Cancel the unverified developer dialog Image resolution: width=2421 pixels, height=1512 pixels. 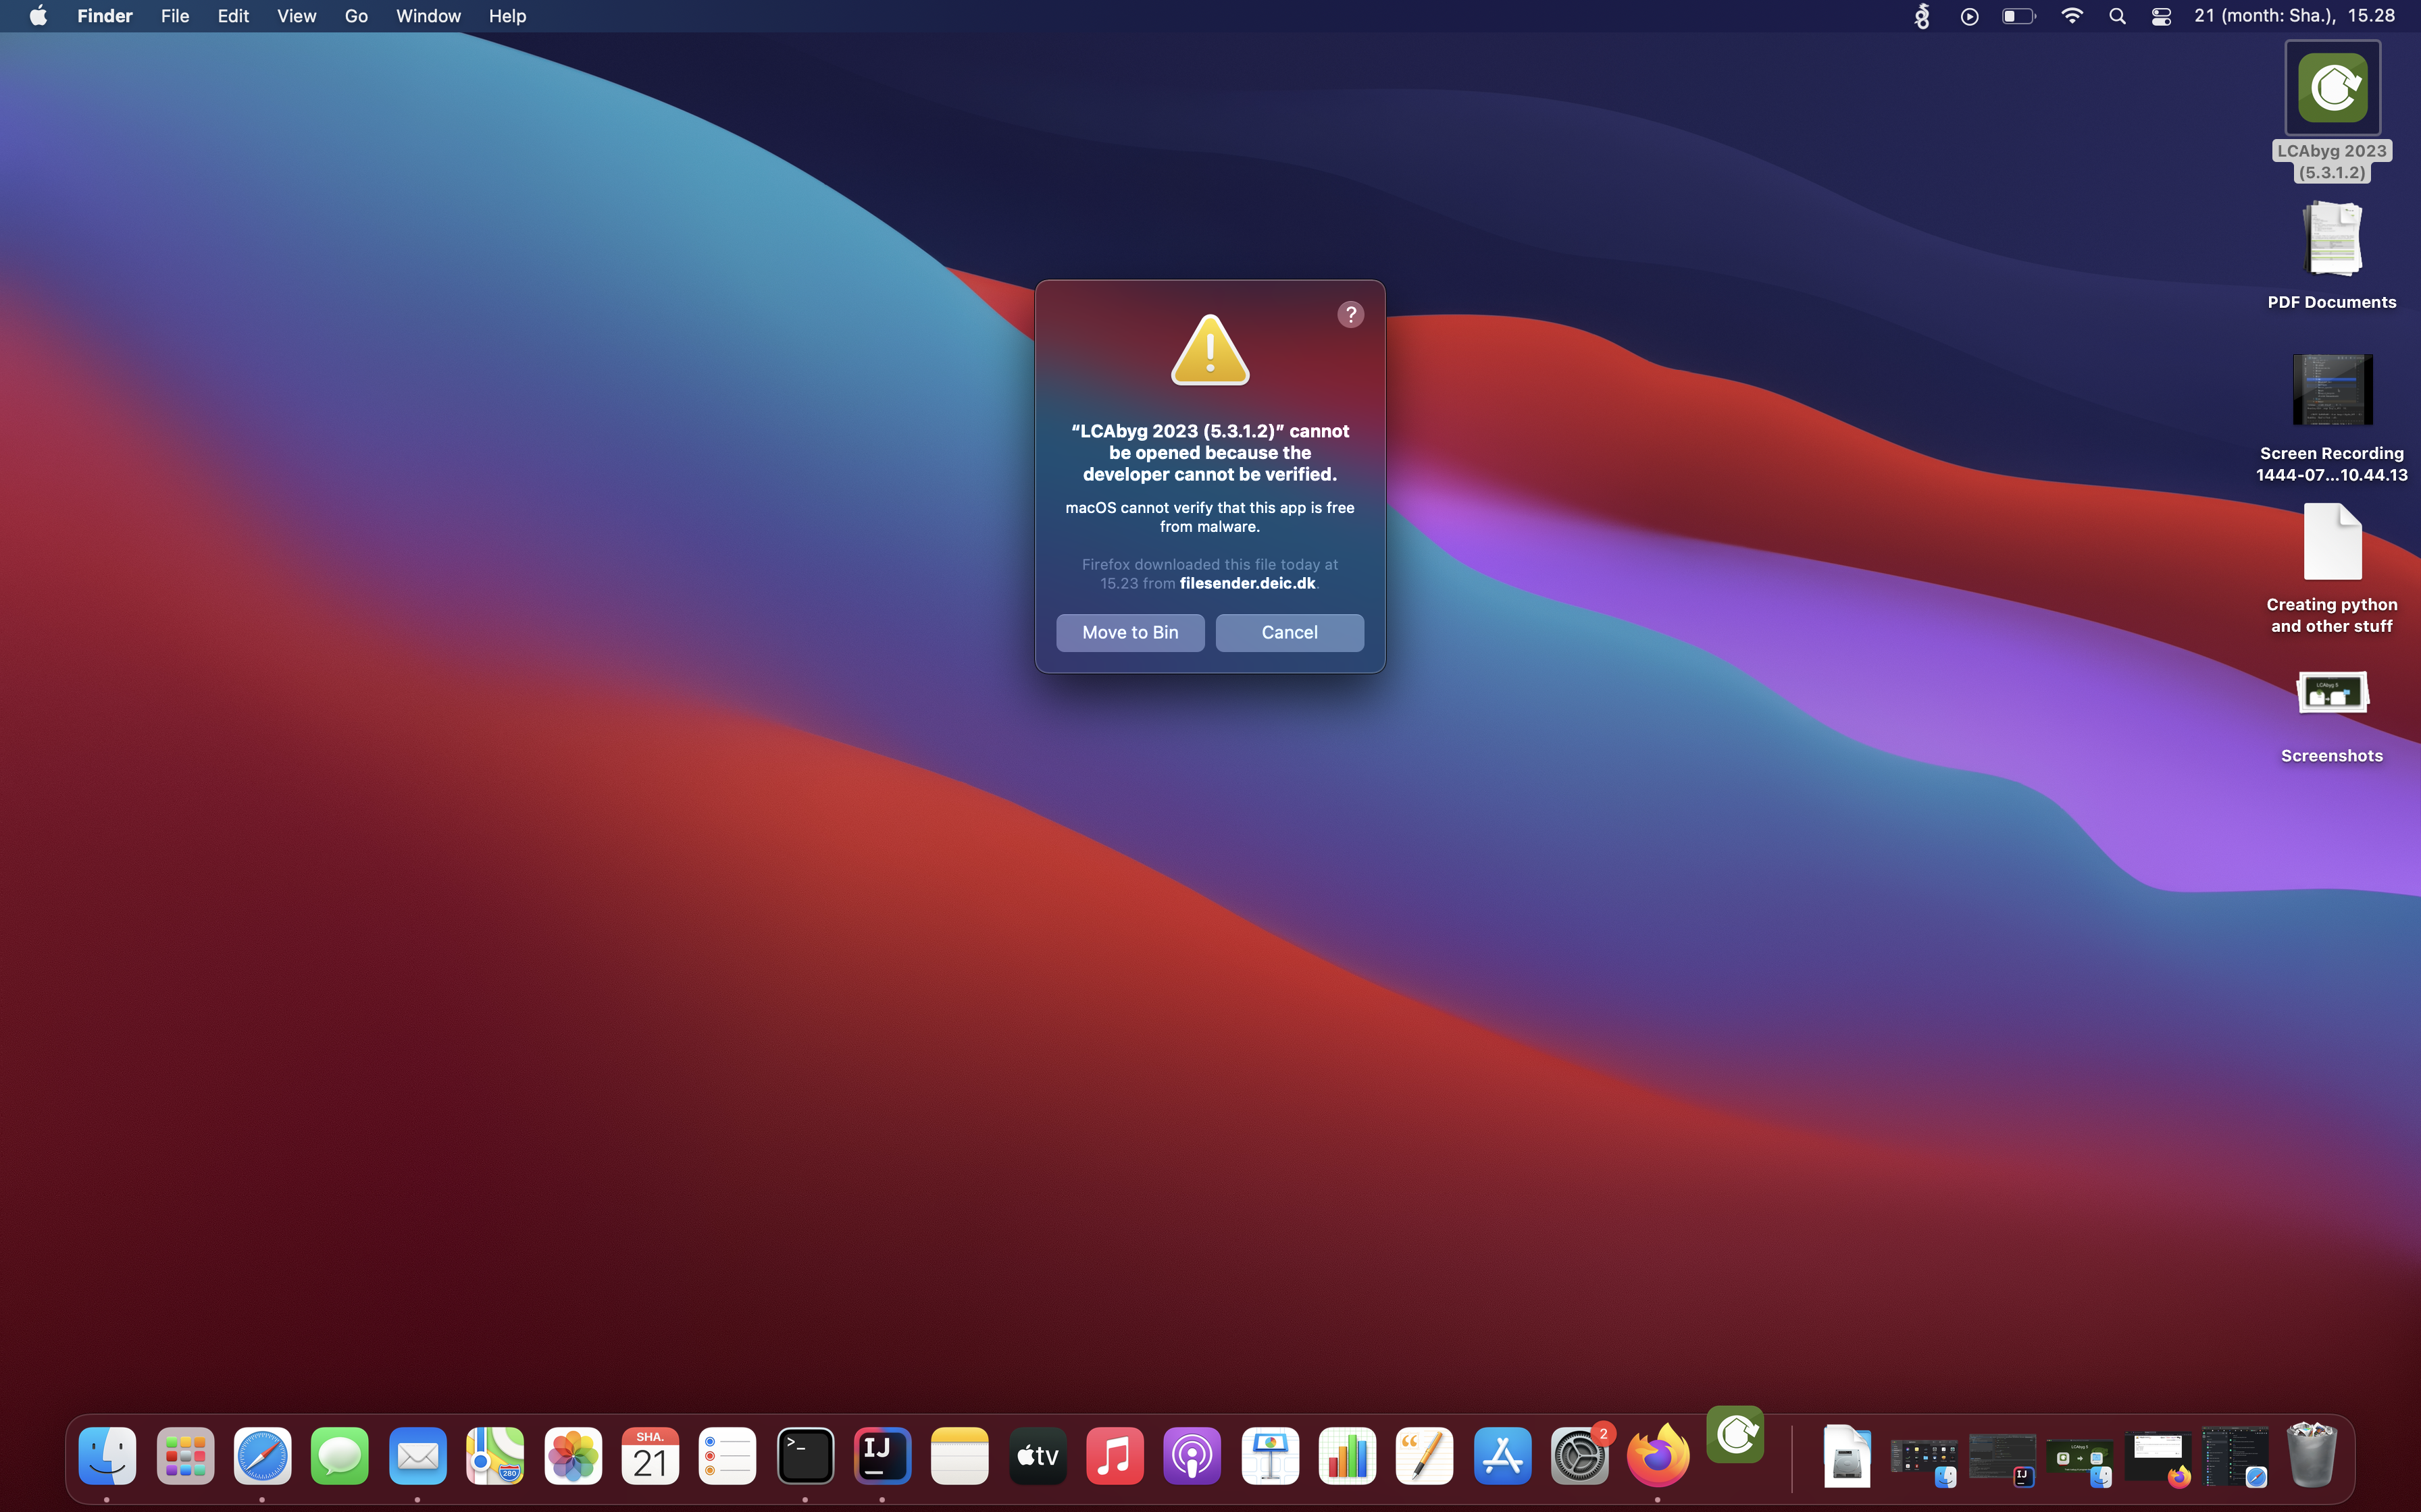tap(1289, 632)
